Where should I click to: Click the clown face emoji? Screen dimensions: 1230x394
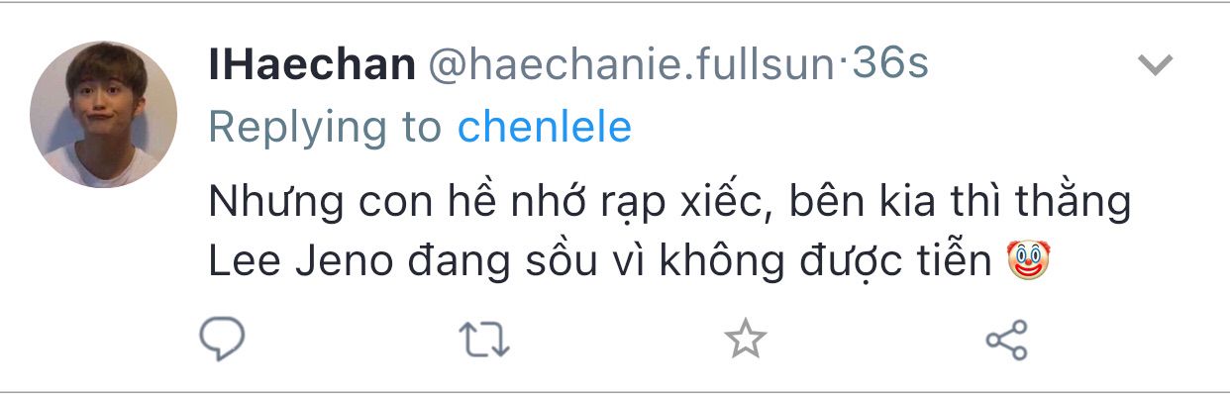tap(1027, 261)
